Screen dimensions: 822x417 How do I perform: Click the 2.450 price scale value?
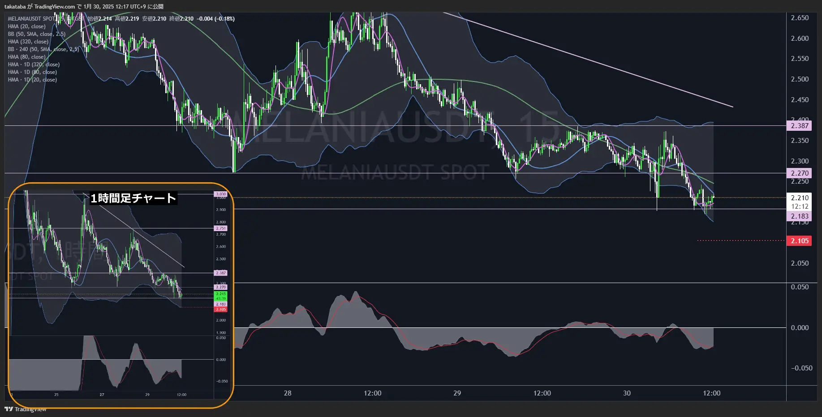pyautogui.click(x=800, y=100)
